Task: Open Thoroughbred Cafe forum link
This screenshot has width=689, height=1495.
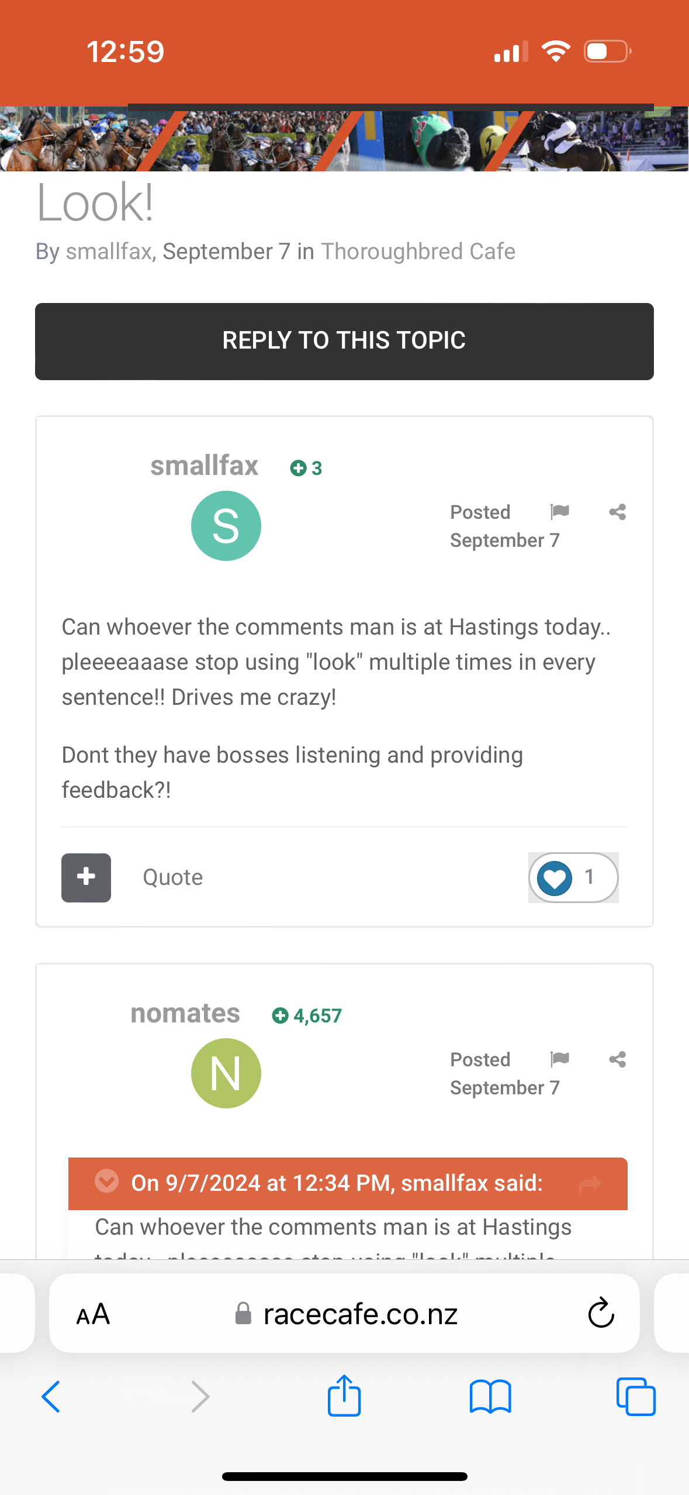Action: click(x=418, y=252)
